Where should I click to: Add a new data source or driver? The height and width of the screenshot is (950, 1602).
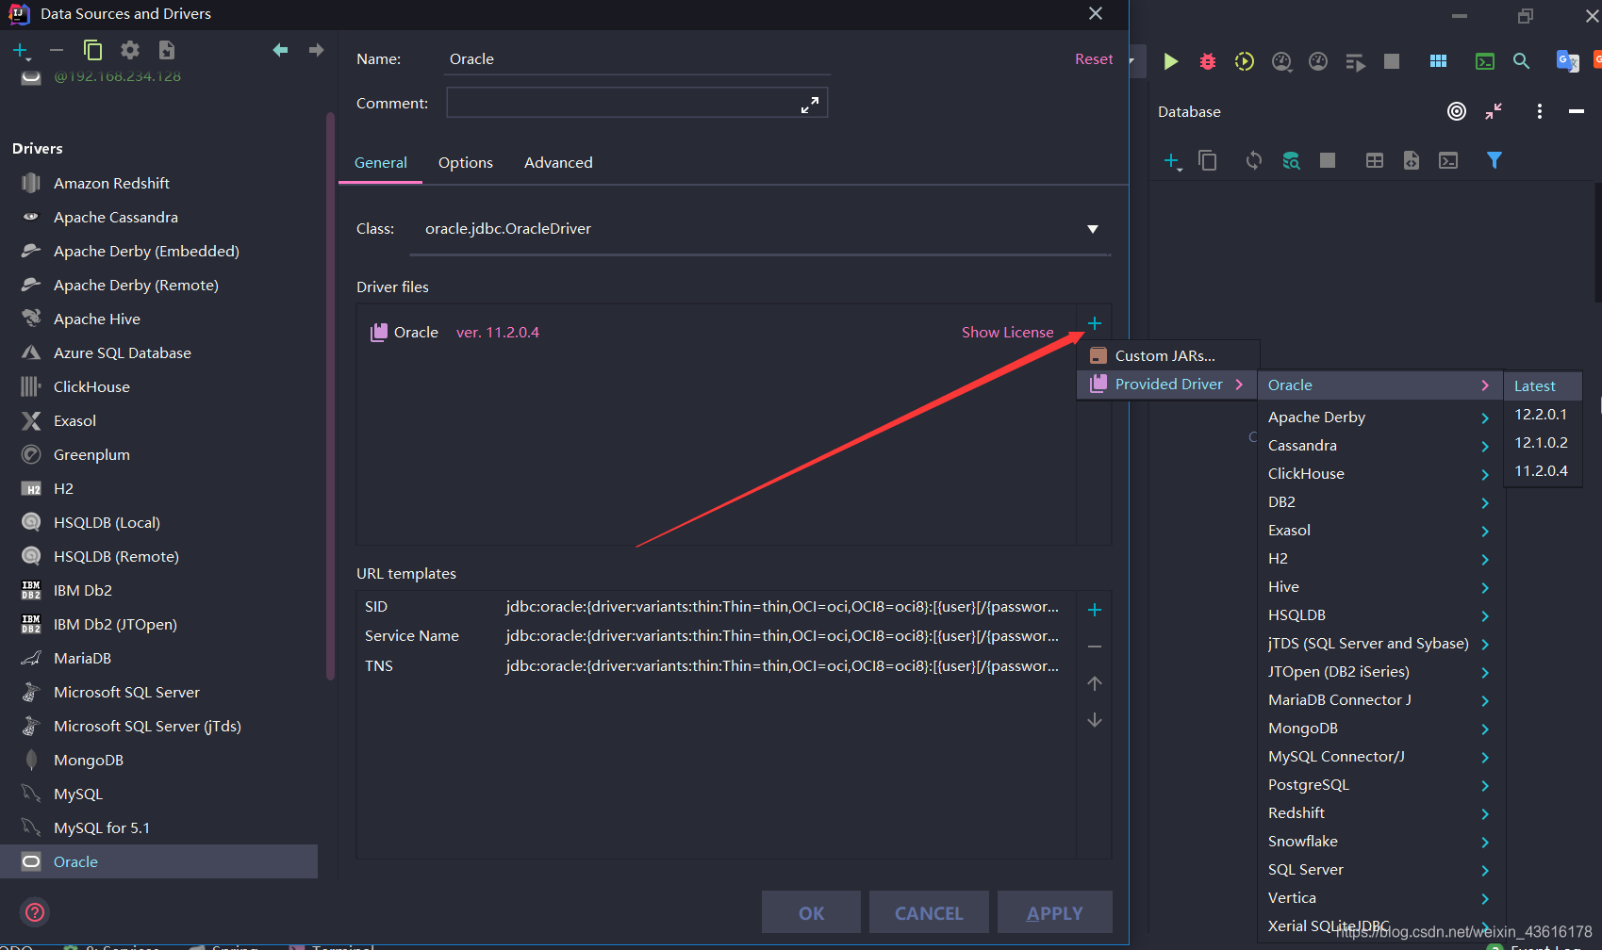tap(21, 51)
